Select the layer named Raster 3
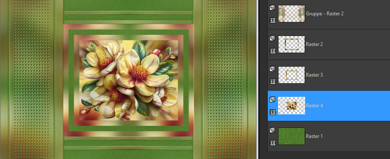This screenshot has height=159, width=390. pyautogui.click(x=315, y=75)
